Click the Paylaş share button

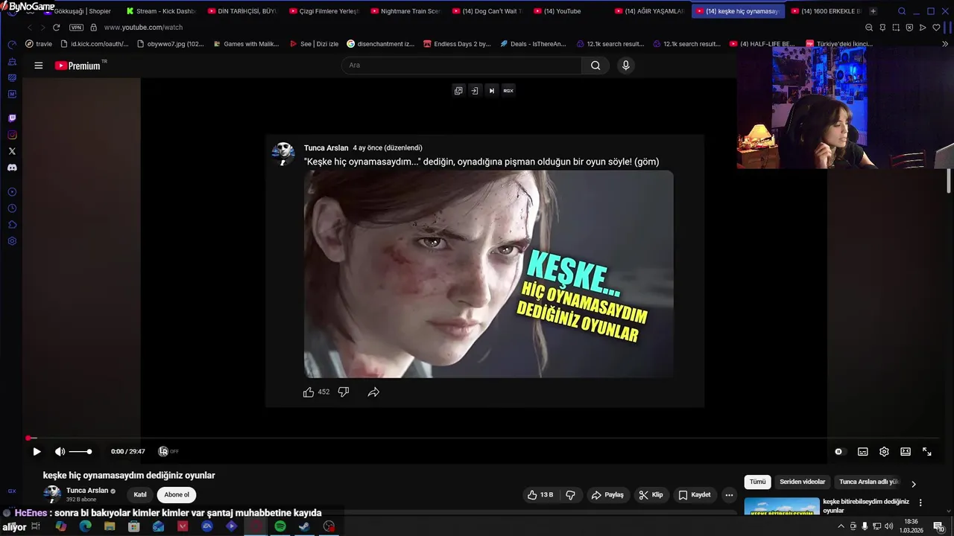tap(607, 494)
